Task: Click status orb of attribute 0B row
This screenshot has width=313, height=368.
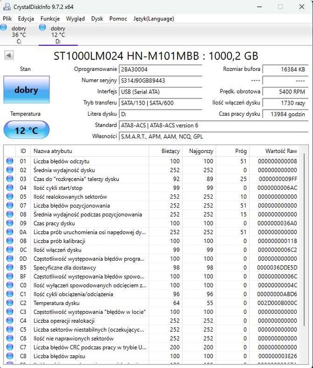Action: tap(9, 241)
